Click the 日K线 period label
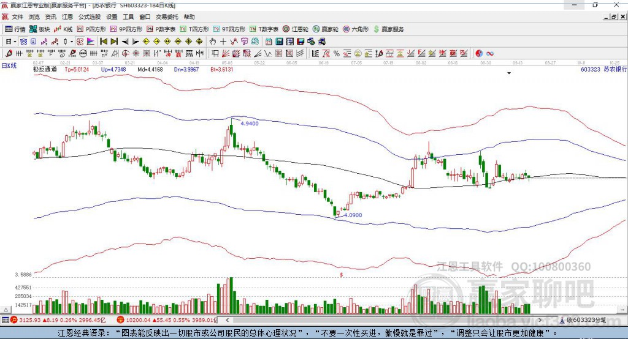 9,65
